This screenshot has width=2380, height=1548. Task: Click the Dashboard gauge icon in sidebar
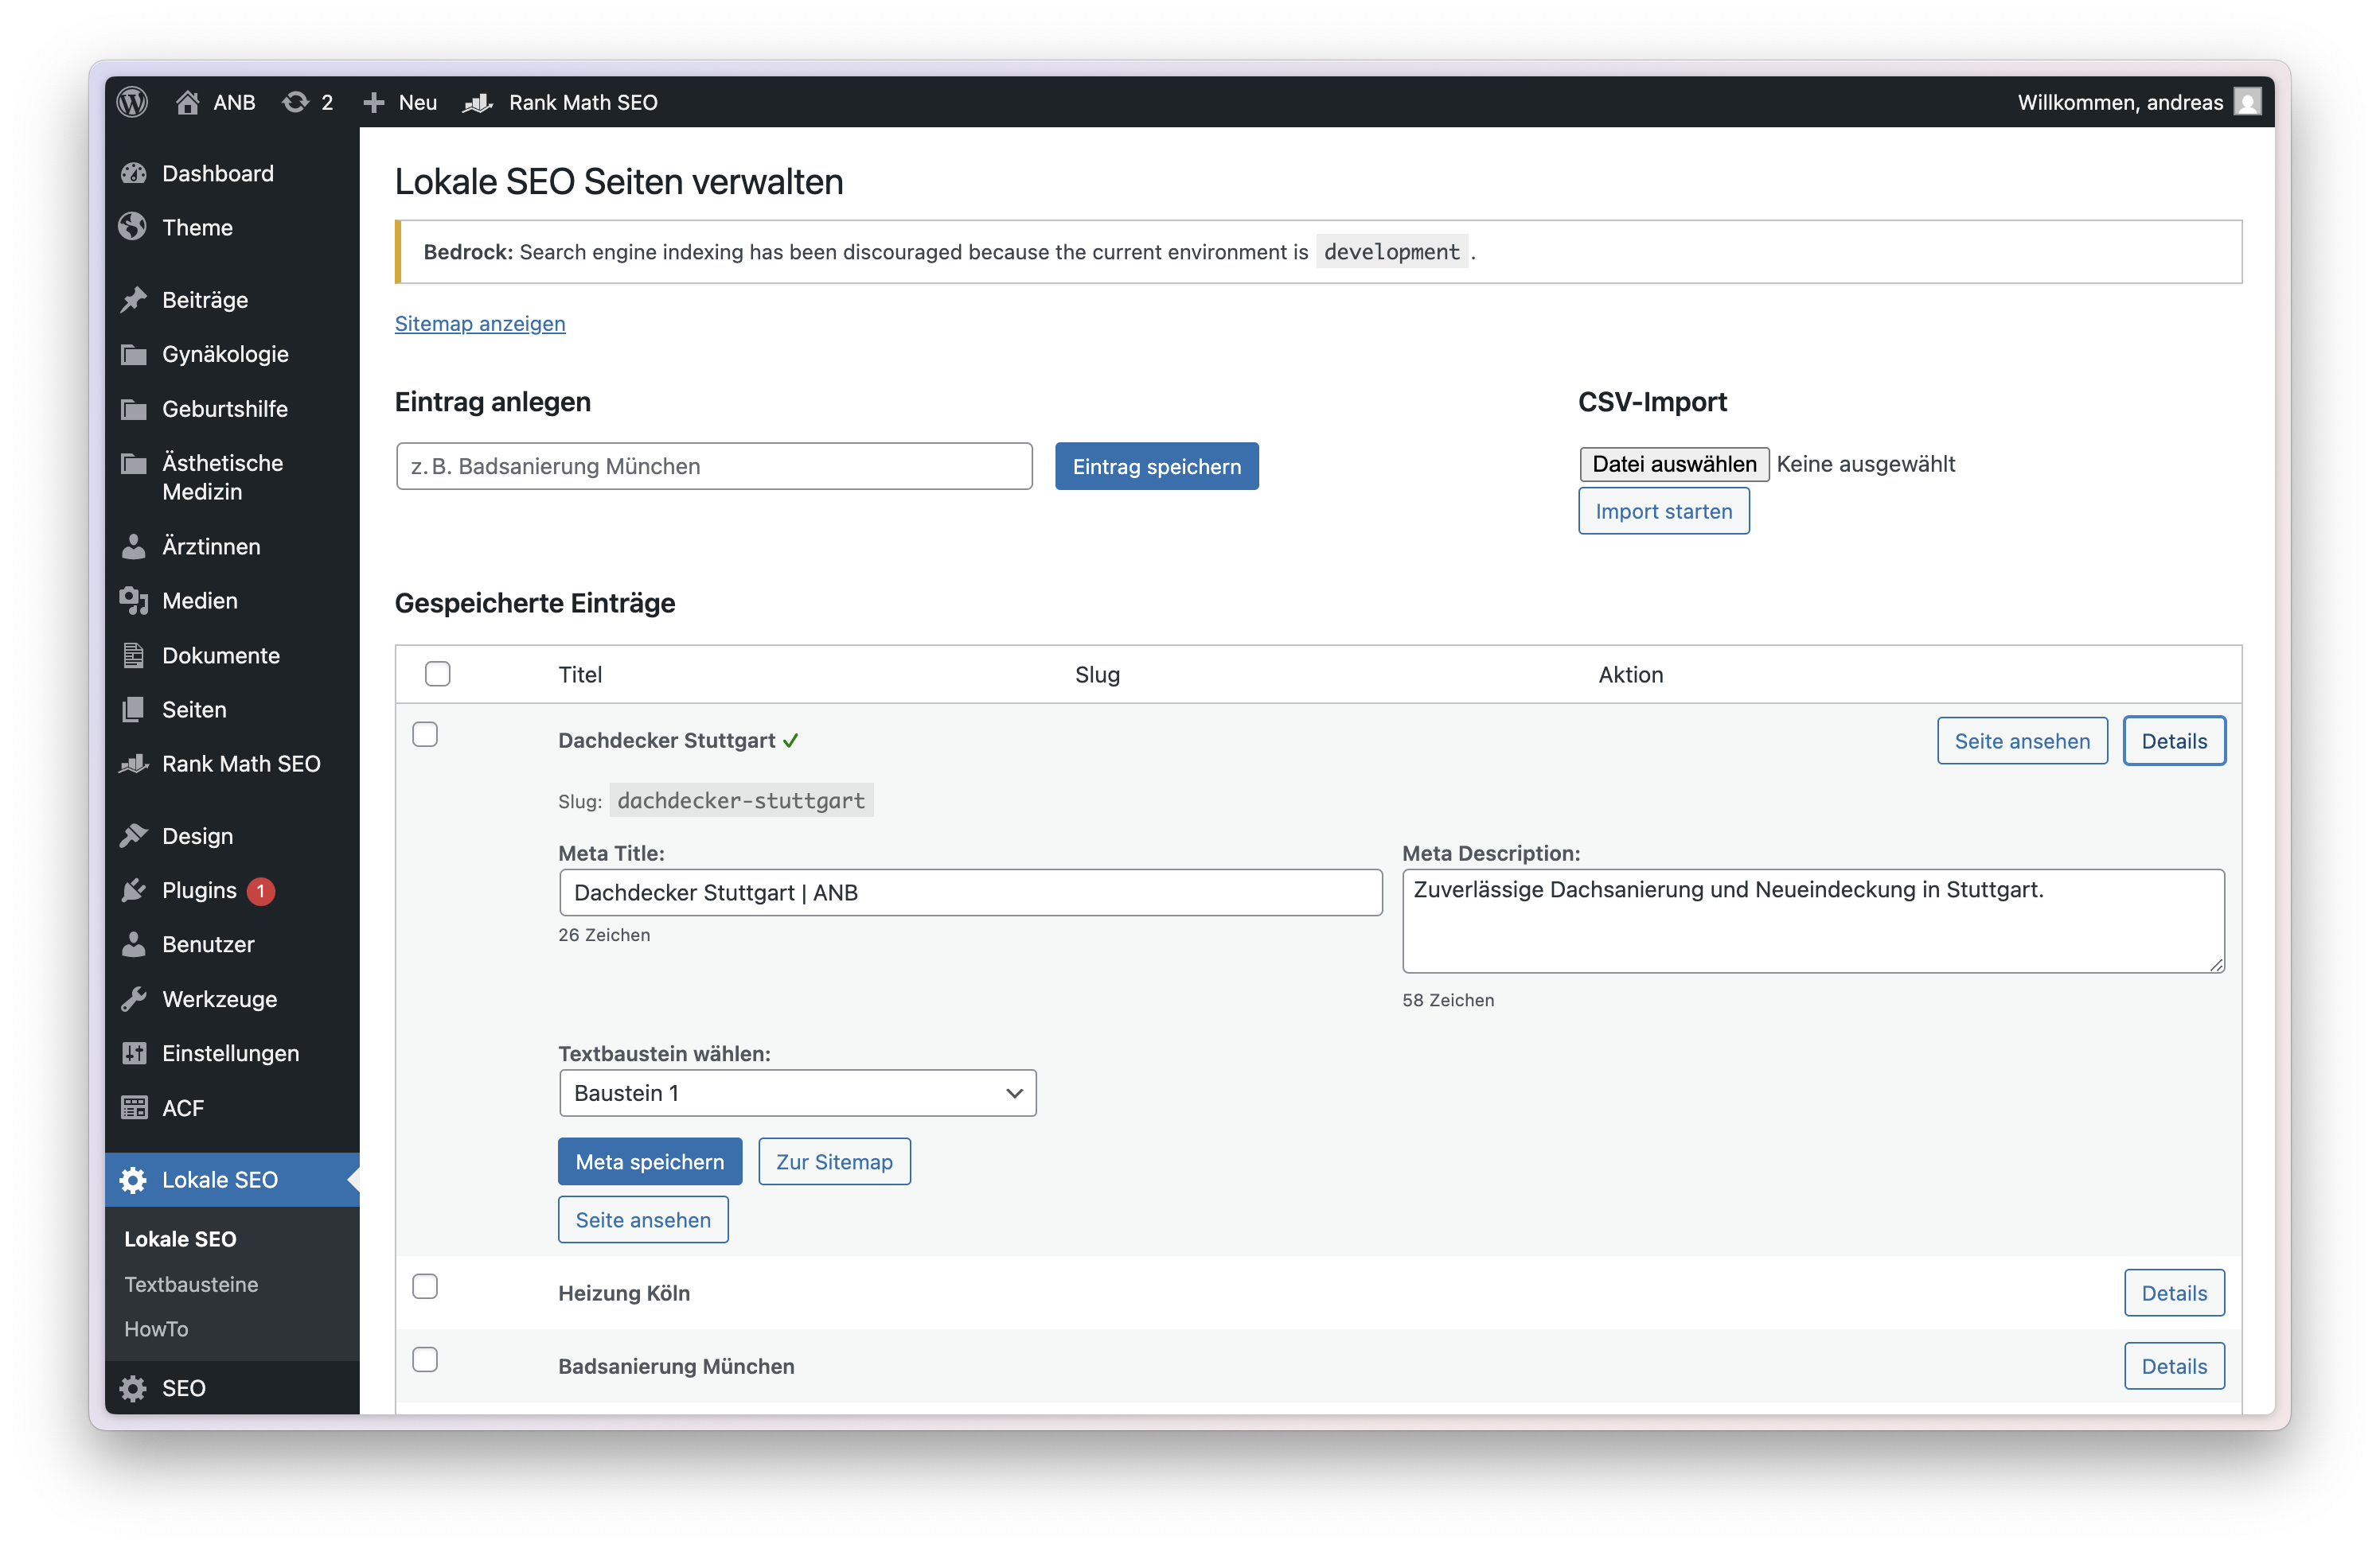click(134, 174)
